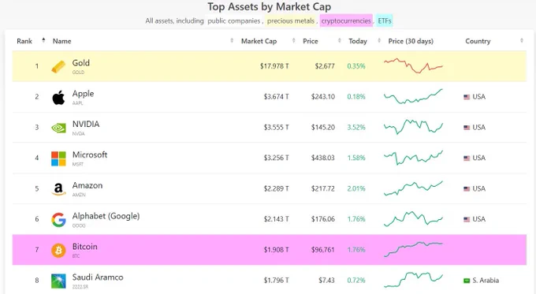This screenshot has width=536, height=294.
Task: Sort by Today column header
Action: [358, 41]
